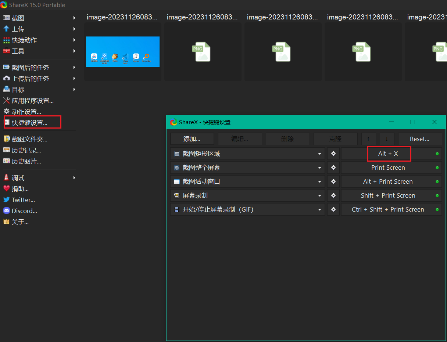Expand the 调试 submenu arrow
This screenshot has height=342, width=447.
click(x=74, y=177)
